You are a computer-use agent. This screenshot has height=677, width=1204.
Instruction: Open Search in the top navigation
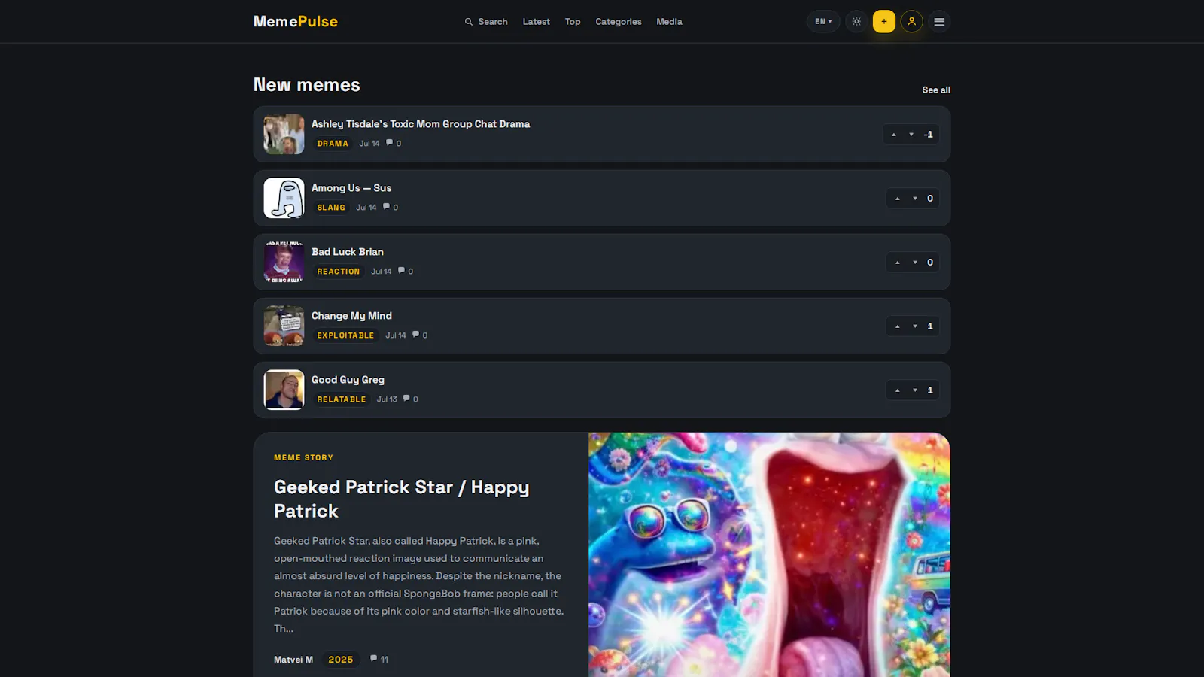[485, 22]
